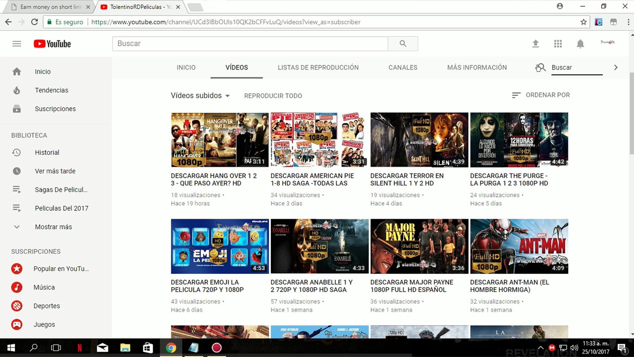This screenshot has width=634, height=357.
Task: Open the upload video icon
Action: click(535, 44)
